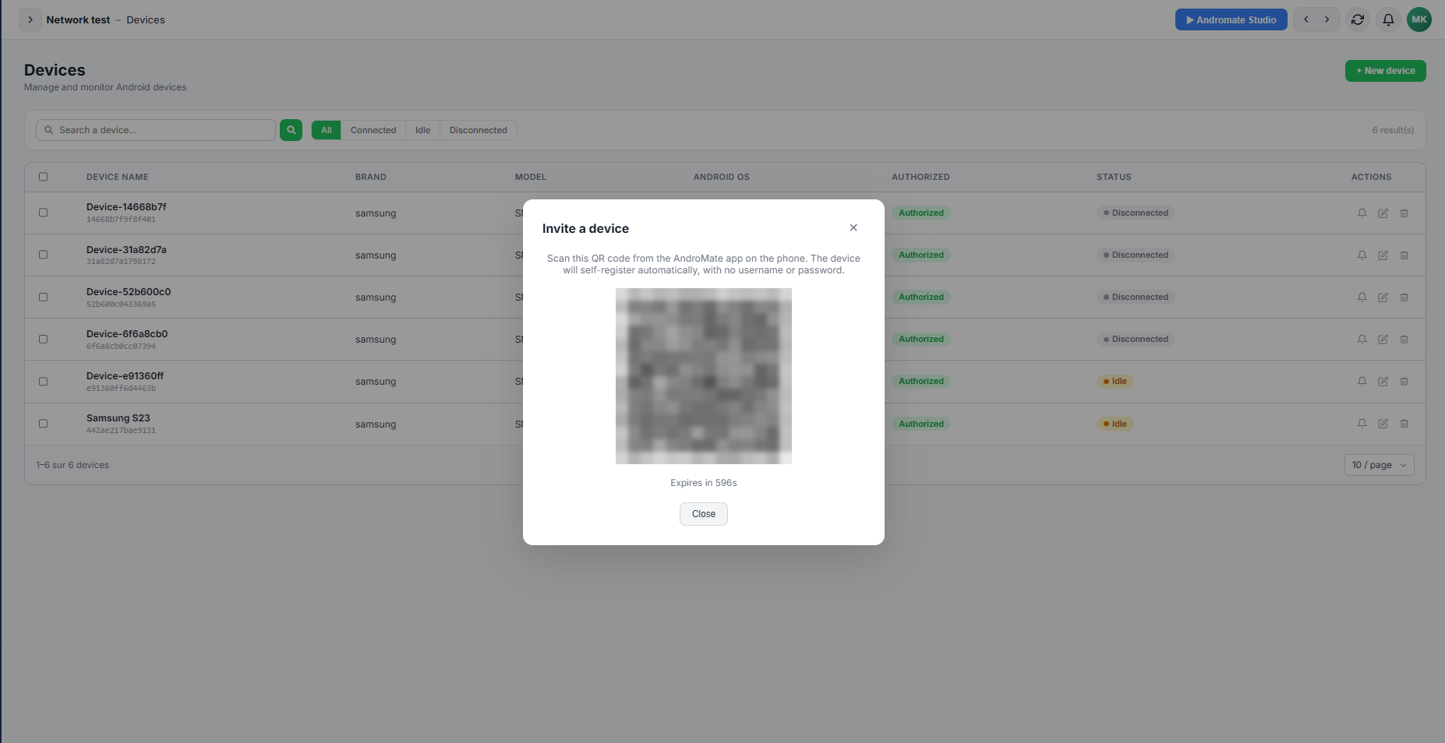Click the + New device button

pyautogui.click(x=1386, y=71)
